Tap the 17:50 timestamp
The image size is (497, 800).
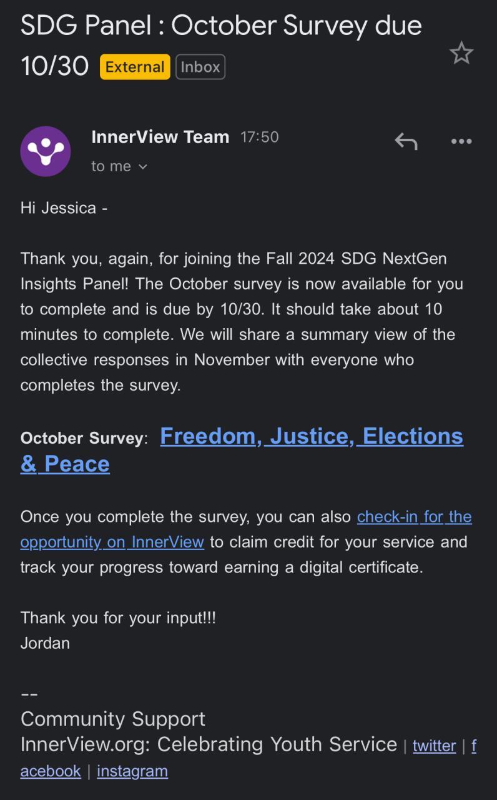click(x=260, y=137)
